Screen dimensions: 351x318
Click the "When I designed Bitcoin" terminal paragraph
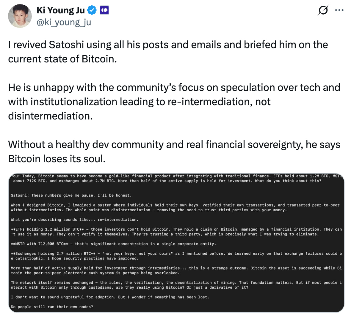coord(175,207)
